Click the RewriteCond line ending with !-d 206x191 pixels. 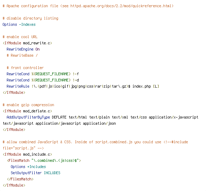pos(43,80)
